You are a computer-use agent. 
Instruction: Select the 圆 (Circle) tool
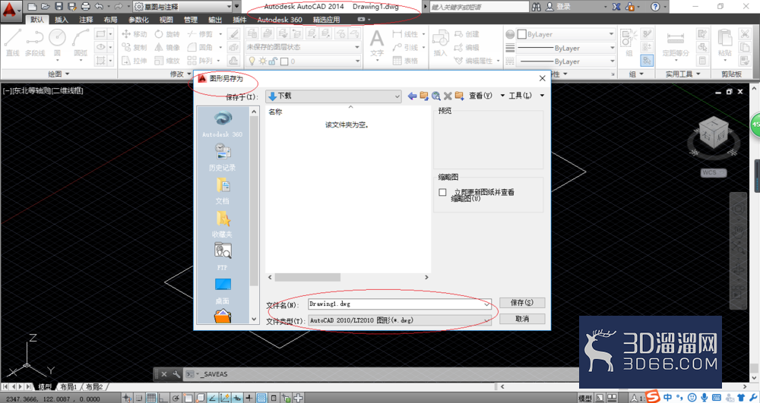tap(57, 43)
